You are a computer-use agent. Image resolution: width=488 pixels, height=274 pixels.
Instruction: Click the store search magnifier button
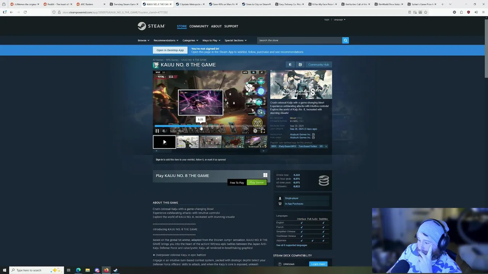click(345, 40)
